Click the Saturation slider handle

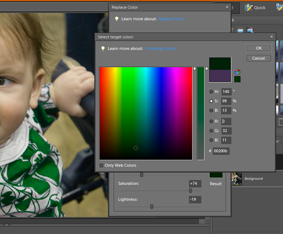[x=190, y=191]
